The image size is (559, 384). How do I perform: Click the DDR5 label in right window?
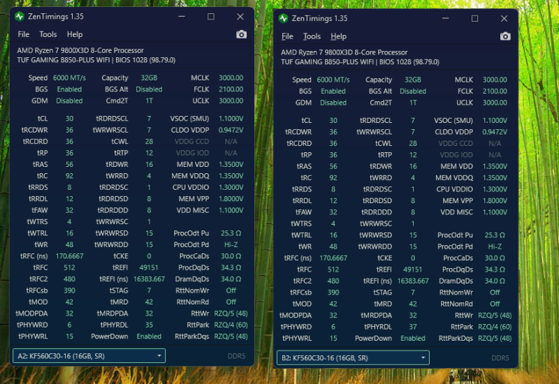tap(500, 357)
